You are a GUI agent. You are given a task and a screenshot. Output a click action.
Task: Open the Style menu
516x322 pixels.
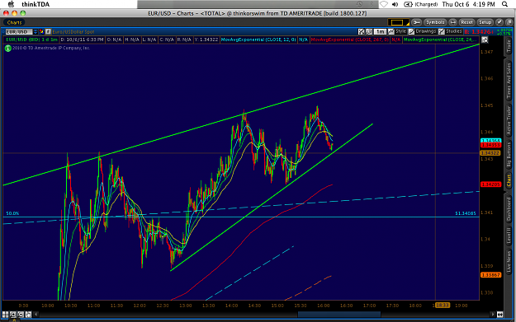click(x=397, y=31)
